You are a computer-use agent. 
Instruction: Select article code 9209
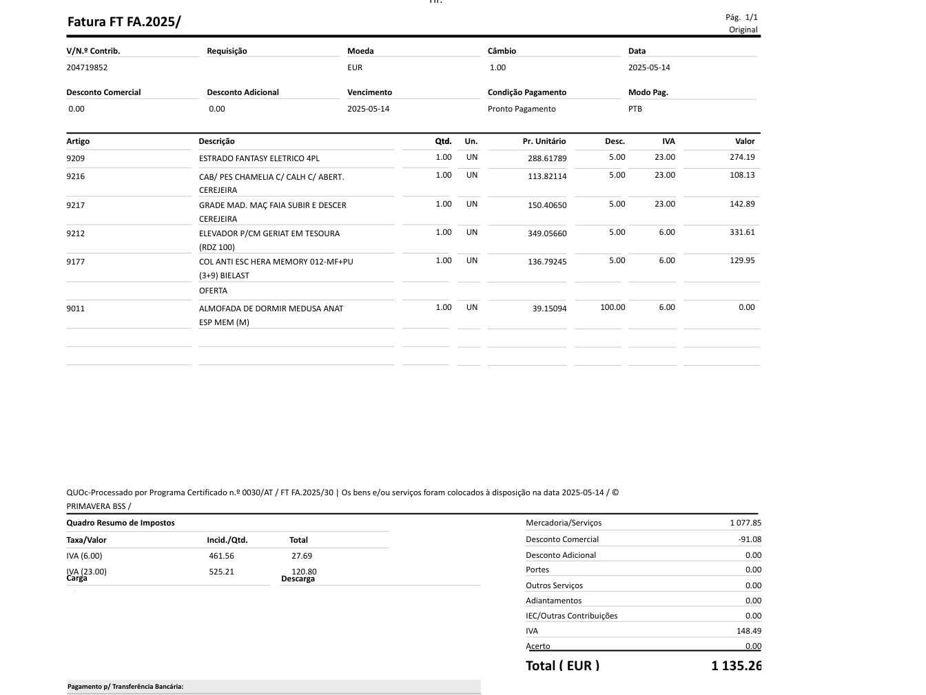(76, 158)
